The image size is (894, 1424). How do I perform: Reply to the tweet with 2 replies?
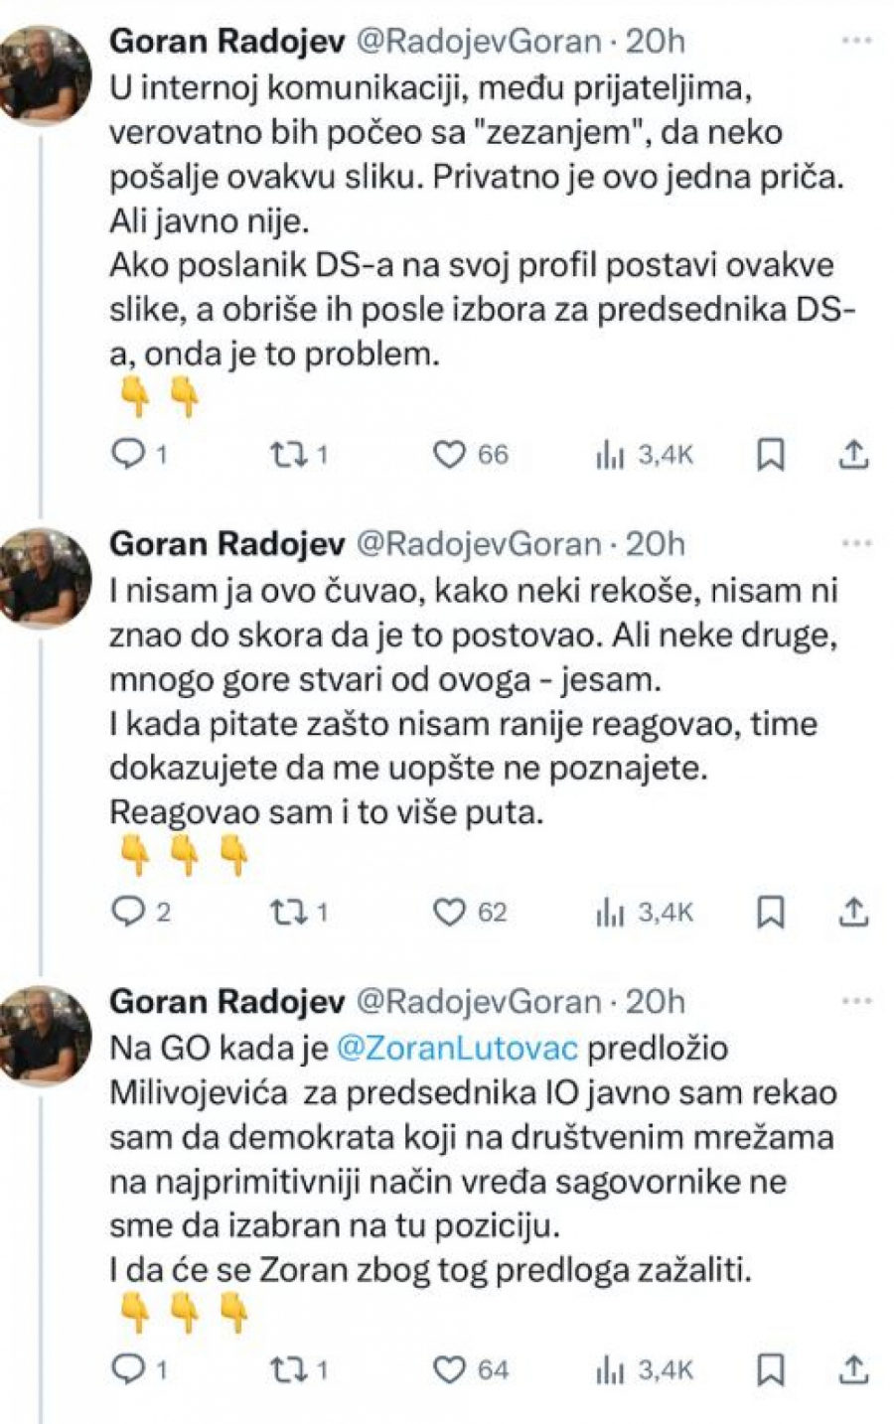(129, 912)
